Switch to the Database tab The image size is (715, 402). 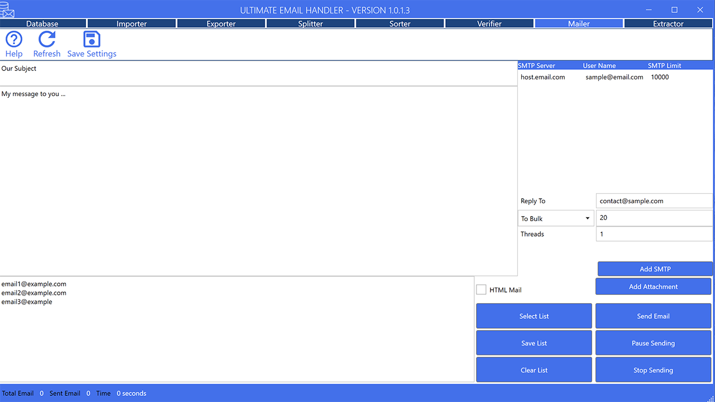click(x=43, y=23)
